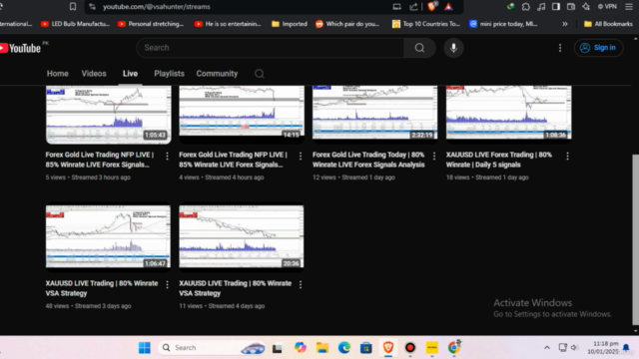Open XAUUSD VSA Strategy title with 11 views
639x359 pixels.
[x=236, y=288]
